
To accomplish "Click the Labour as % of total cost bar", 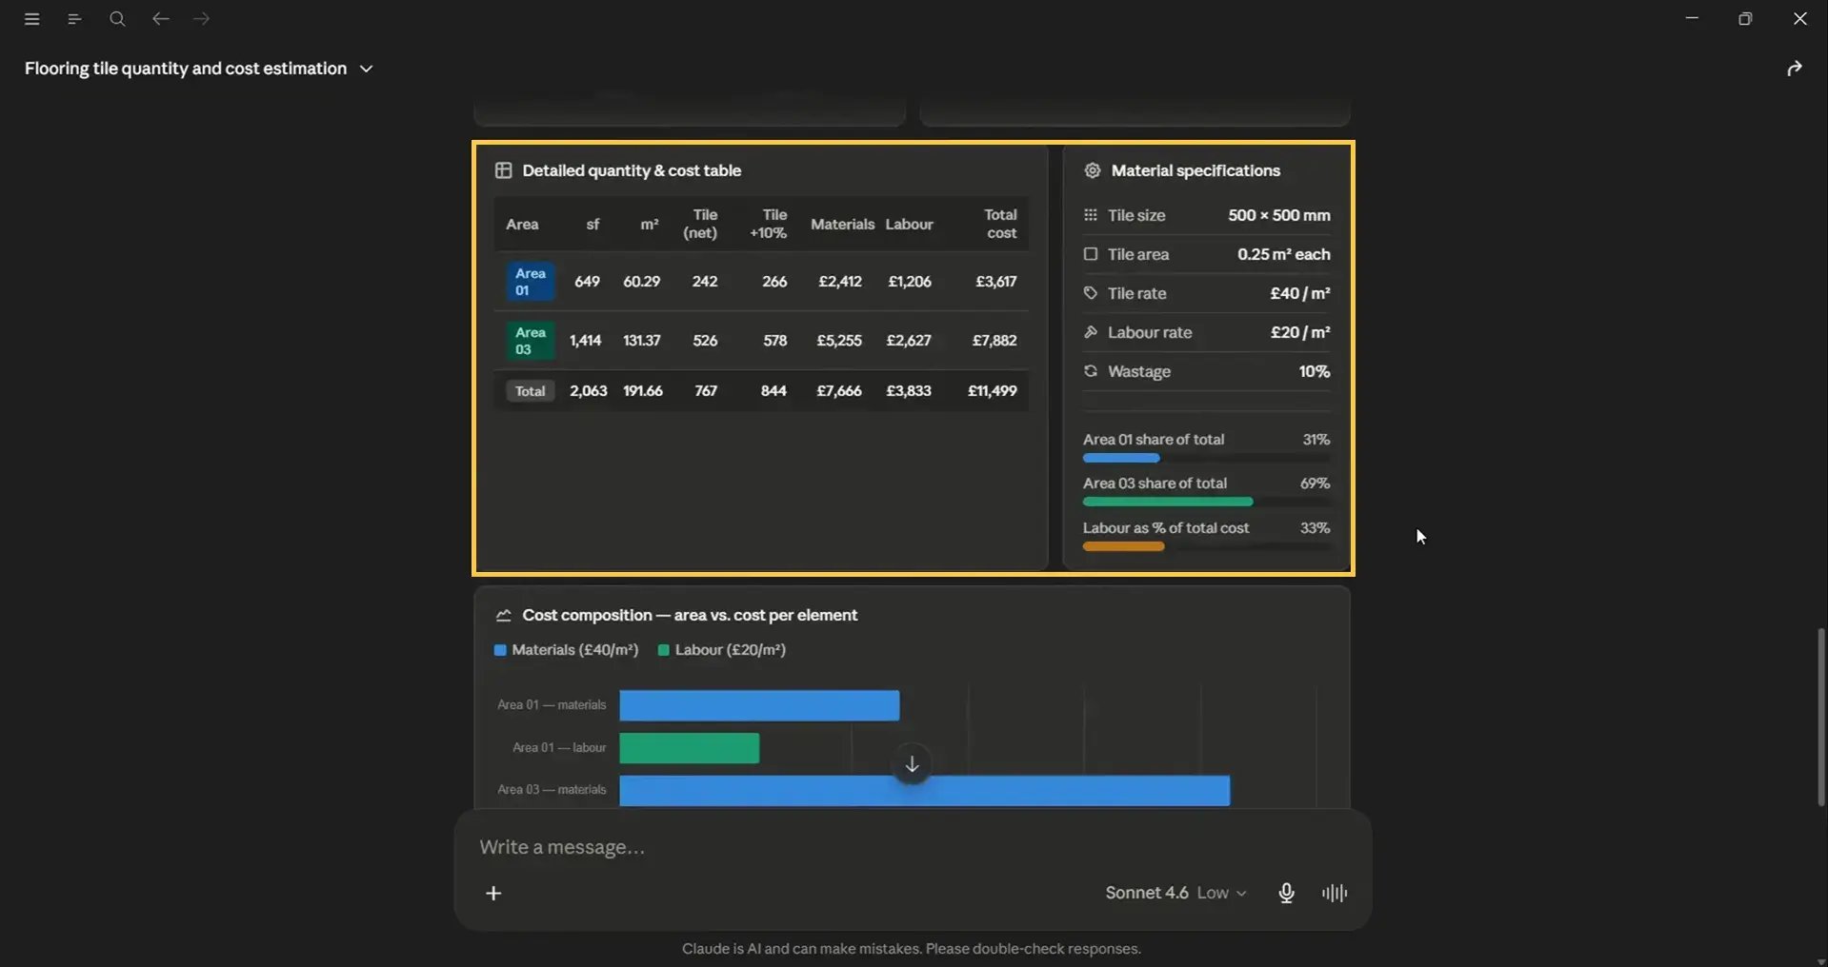I will pos(1206,546).
